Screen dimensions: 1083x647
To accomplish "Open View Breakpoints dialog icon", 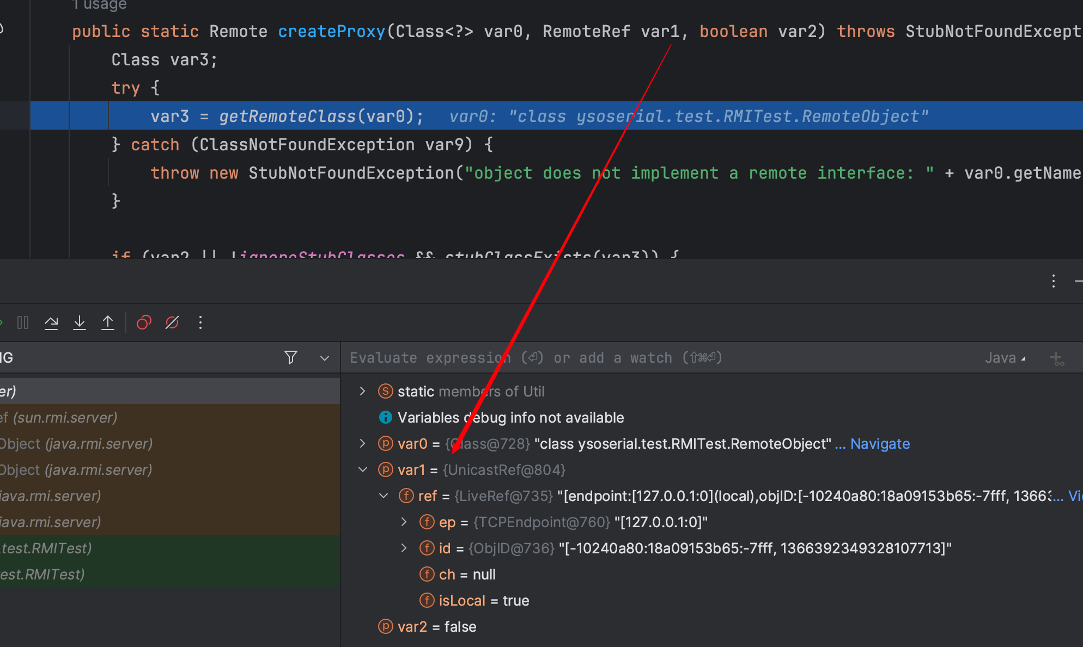I will [144, 323].
